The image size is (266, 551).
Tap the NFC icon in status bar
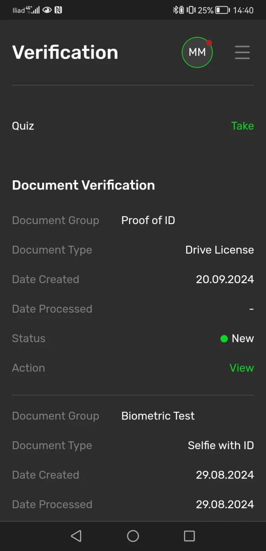click(x=58, y=10)
